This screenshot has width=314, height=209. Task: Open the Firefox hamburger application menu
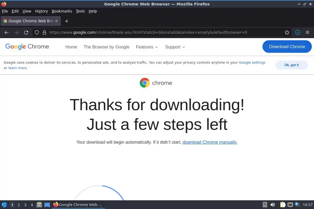(x=307, y=32)
